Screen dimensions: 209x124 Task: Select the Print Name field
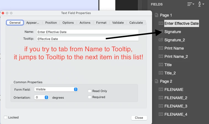click(x=174, y=48)
